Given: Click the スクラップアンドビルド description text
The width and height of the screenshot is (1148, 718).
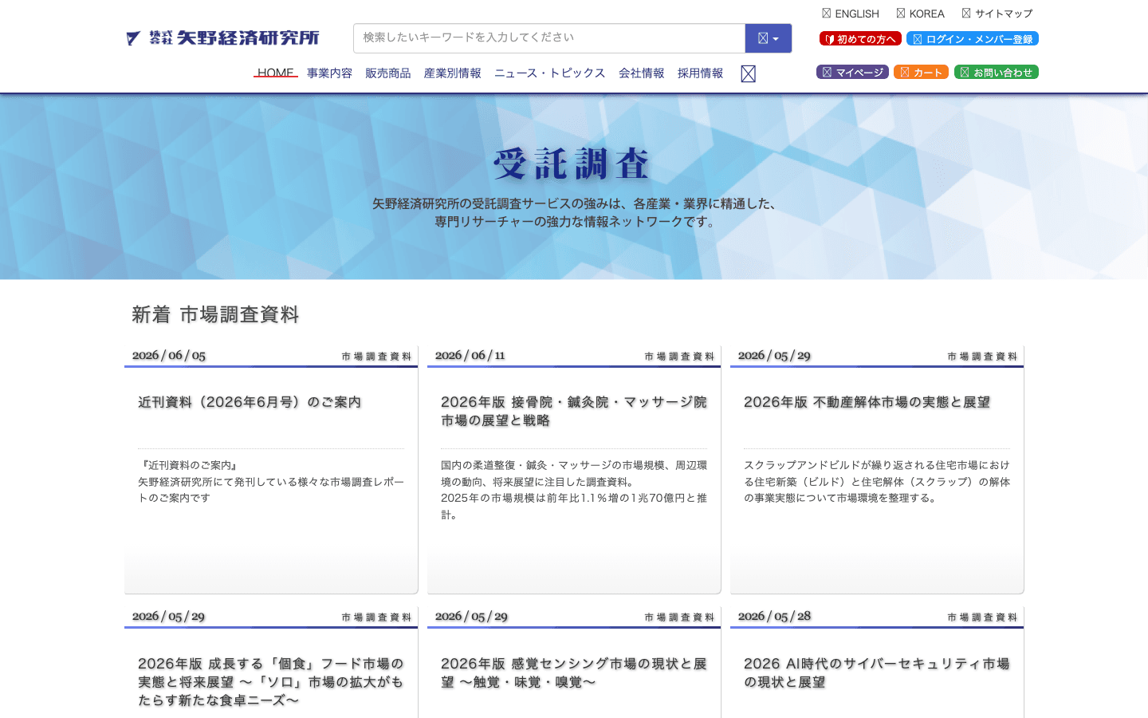Looking at the screenshot, I should [x=877, y=481].
